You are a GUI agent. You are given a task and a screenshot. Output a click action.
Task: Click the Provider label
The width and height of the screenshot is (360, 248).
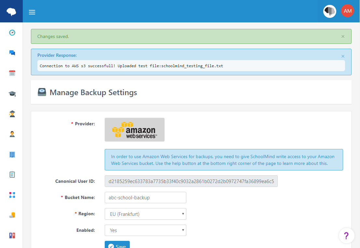point(85,124)
